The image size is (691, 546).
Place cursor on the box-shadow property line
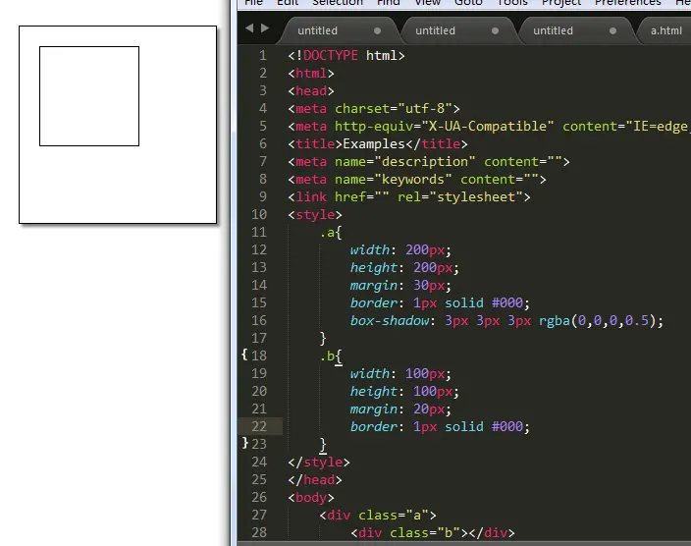[506, 321]
